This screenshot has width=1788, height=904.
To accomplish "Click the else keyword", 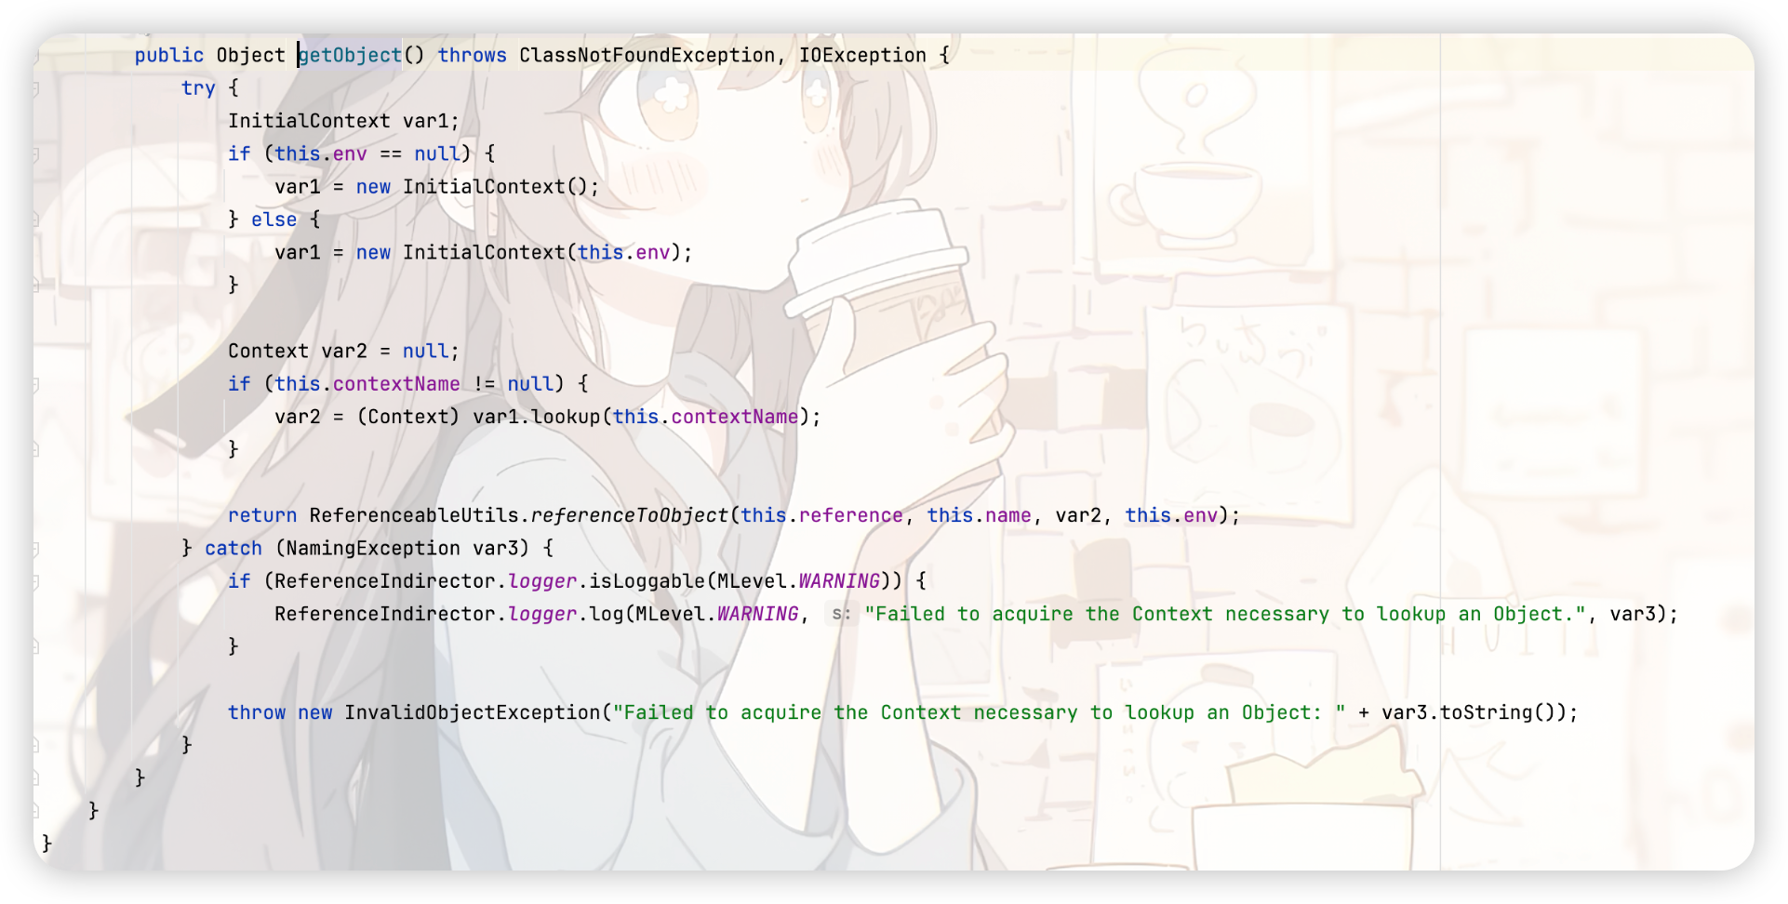I will [x=274, y=219].
